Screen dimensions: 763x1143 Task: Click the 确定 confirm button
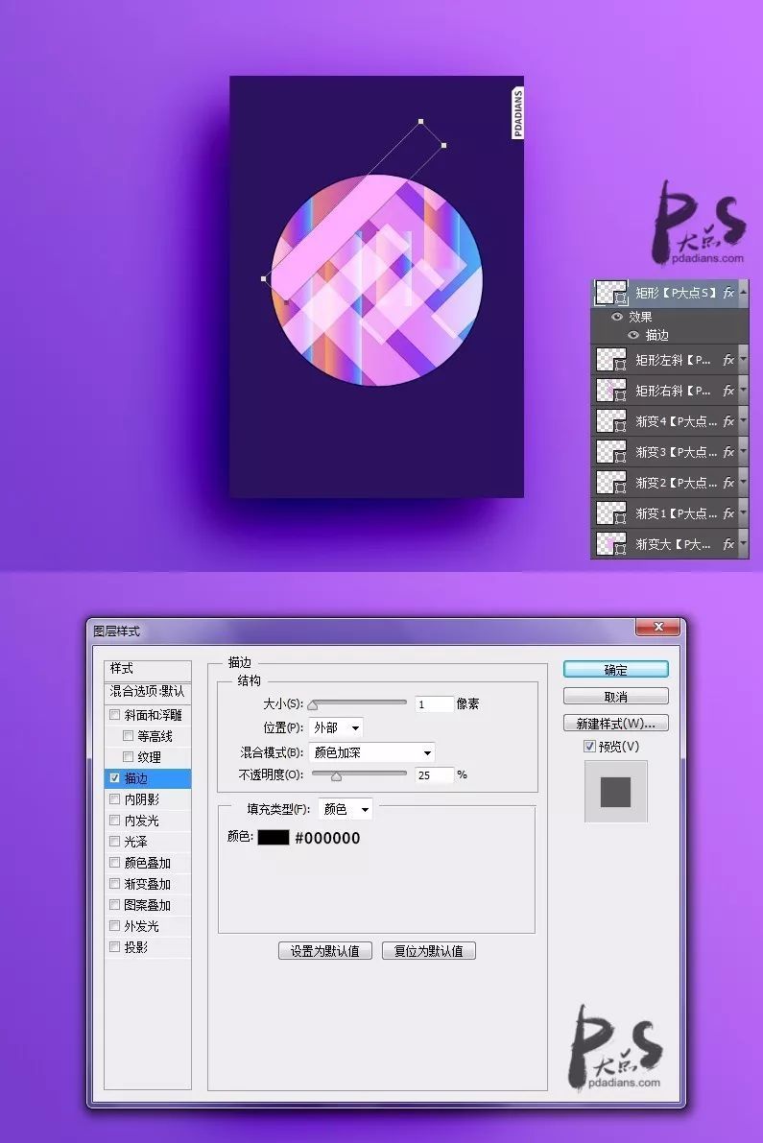(x=615, y=670)
